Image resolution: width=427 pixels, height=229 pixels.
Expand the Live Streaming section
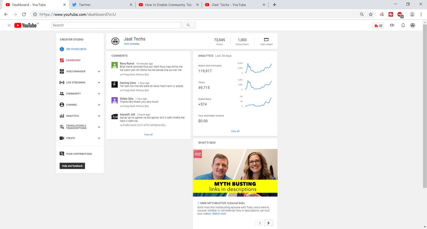[99, 82]
